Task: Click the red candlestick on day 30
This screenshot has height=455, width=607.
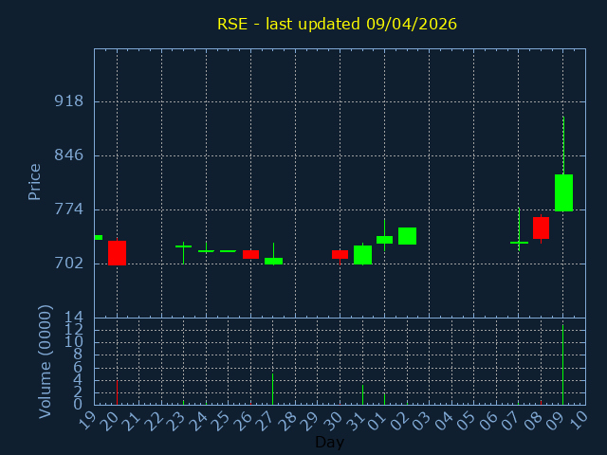Action: click(340, 254)
